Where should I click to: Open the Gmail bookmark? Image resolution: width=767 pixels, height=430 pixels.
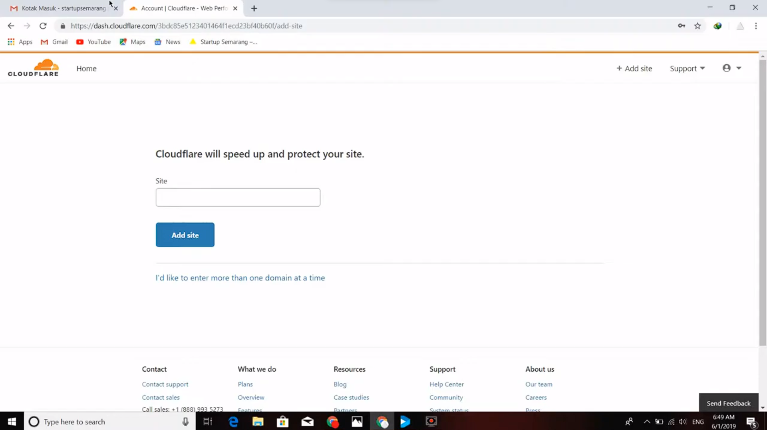54,42
